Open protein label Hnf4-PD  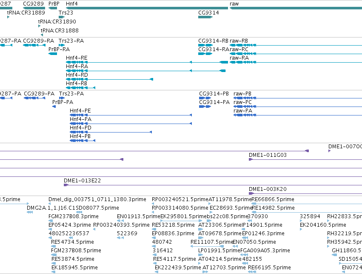80,128
